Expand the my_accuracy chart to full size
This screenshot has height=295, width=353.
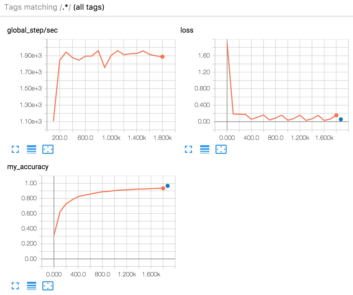click(x=15, y=286)
